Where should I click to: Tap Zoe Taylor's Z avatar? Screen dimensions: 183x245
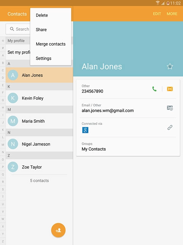coord(13,167)
